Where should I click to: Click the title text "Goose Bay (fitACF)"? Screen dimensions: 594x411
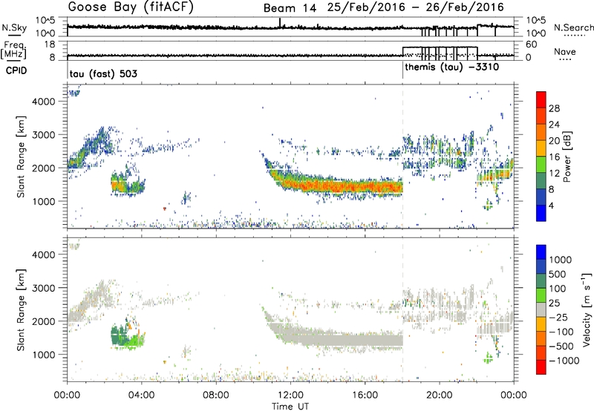click(131, 7)
